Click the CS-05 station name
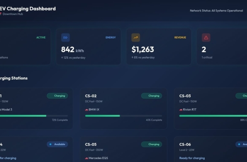The width and height of the screenshot is (247, 162). point(91,144)
